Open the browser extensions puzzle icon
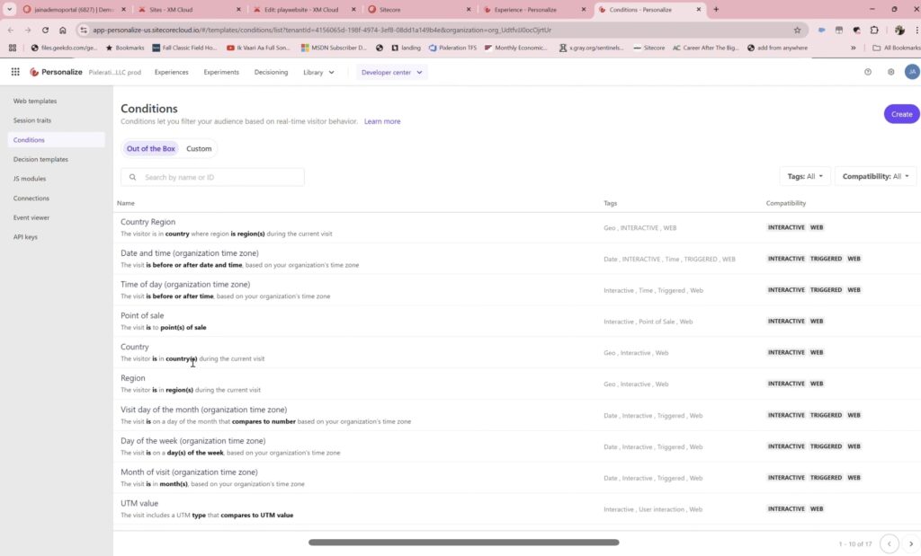Screen dimensions: 921x556 (x=873, y=30)
